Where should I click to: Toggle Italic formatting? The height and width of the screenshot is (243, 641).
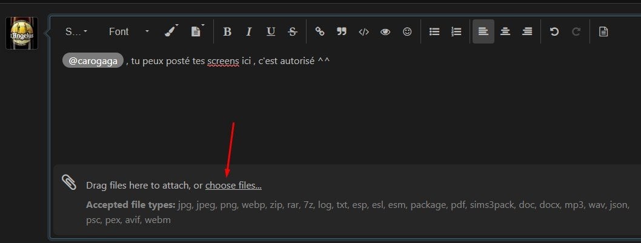point(248,31)
